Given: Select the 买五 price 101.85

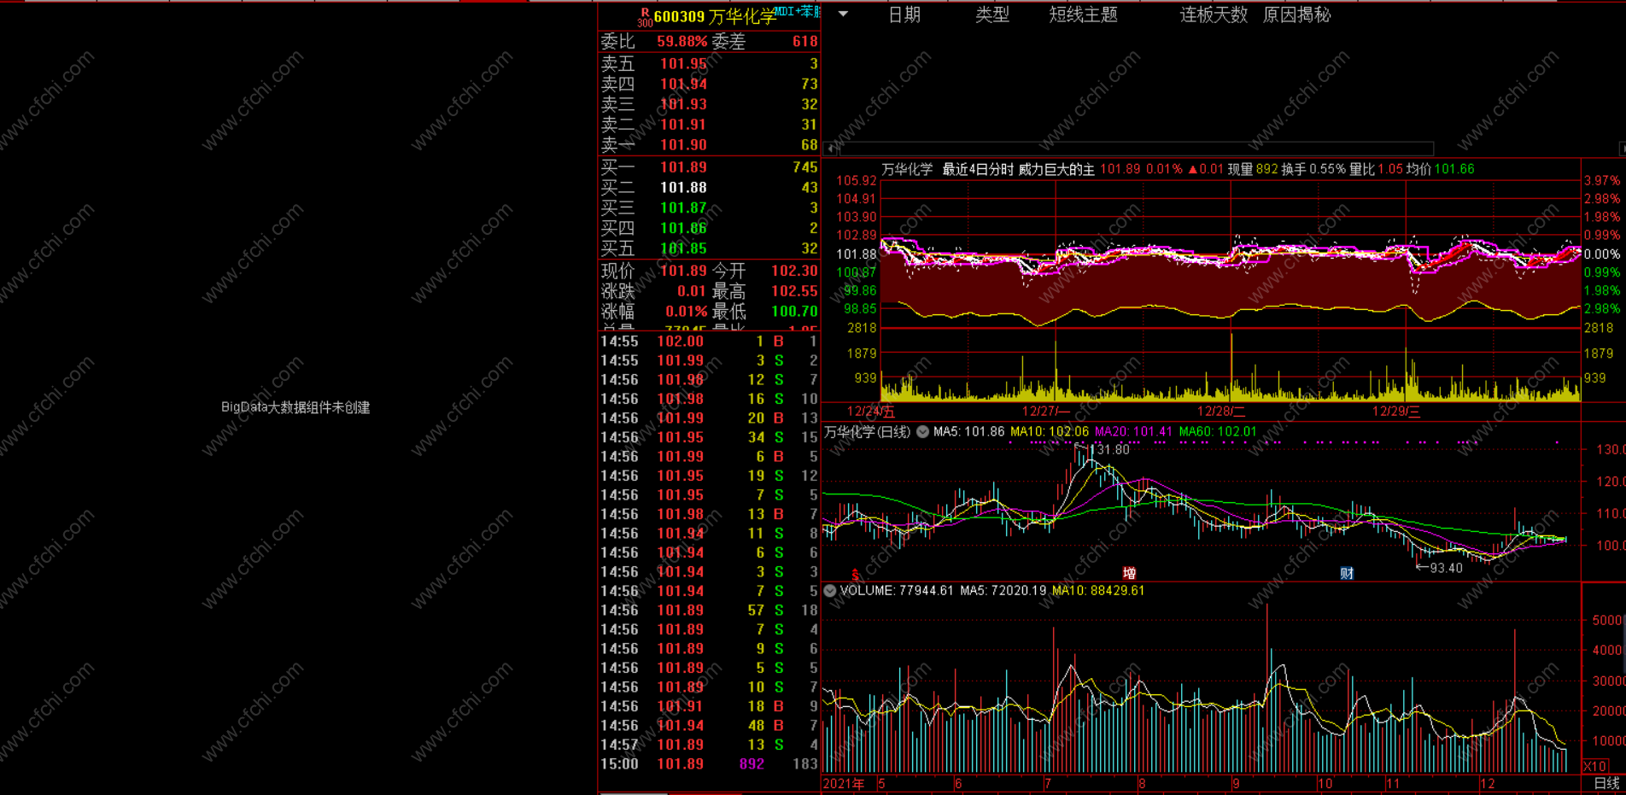Looking at the screenshot, I should point(683,248).
